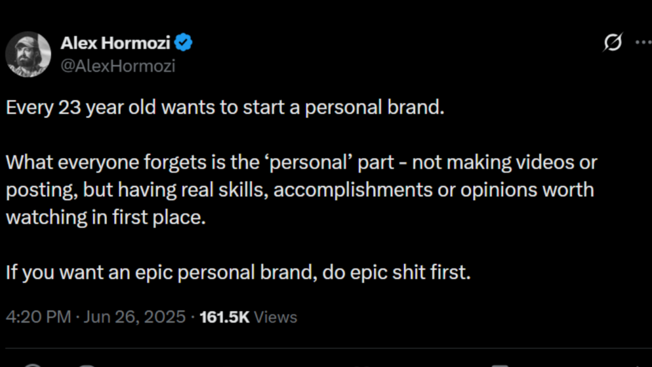Screen dimensions: 652x367
Task: Click the text "watching in first place."
Action: click(x=106, y=217)
